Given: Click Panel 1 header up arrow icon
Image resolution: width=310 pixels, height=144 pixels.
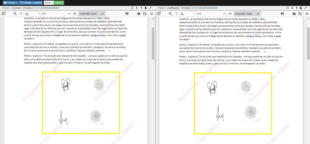Looking at the screenshot, I should click(141, 8).
